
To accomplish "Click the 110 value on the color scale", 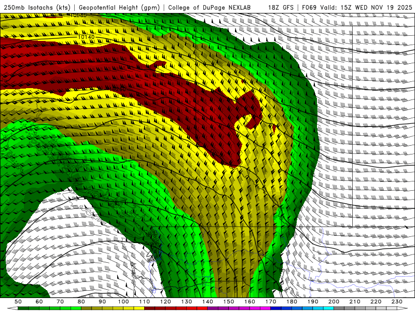I will coord(145,302).
